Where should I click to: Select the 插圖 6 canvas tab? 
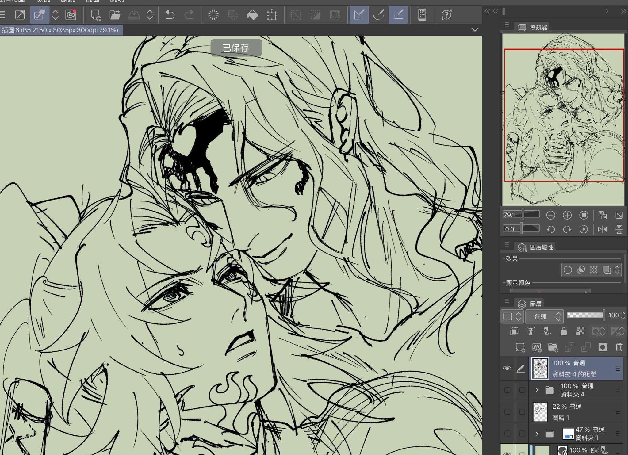pyautogui.click(x=60, y=30)
